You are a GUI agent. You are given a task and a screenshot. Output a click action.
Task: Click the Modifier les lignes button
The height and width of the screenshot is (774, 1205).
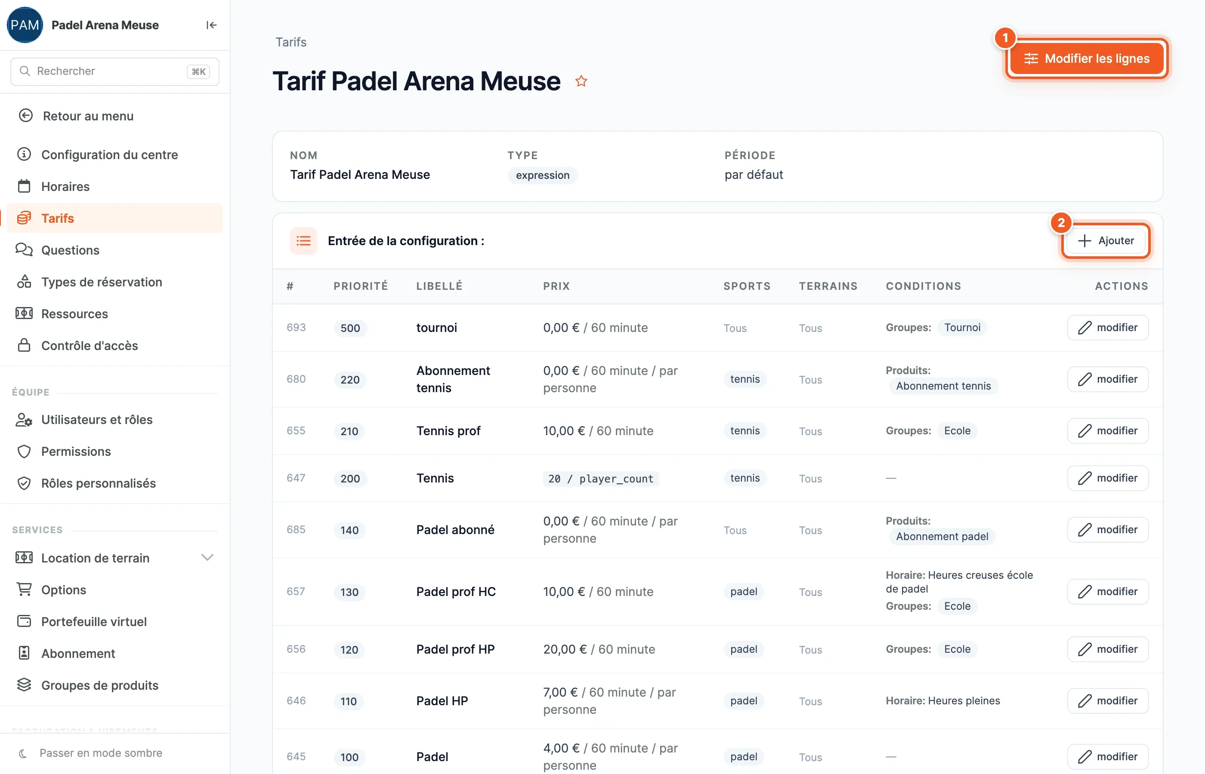tap(1088, 59)
